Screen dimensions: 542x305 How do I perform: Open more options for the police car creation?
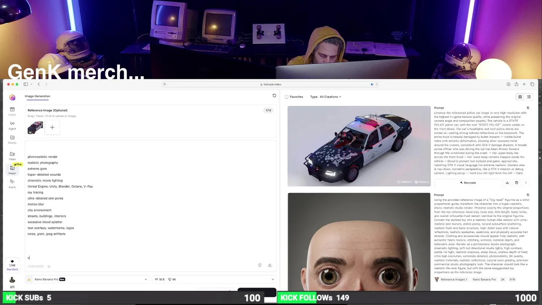coord(525,183)
